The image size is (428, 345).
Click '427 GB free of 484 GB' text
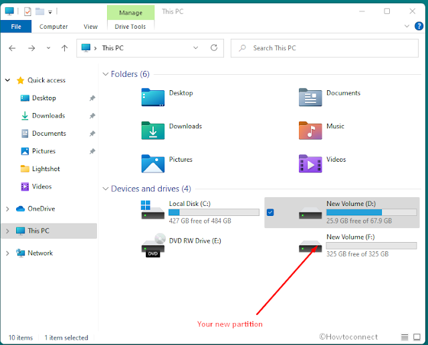[200, 221]
